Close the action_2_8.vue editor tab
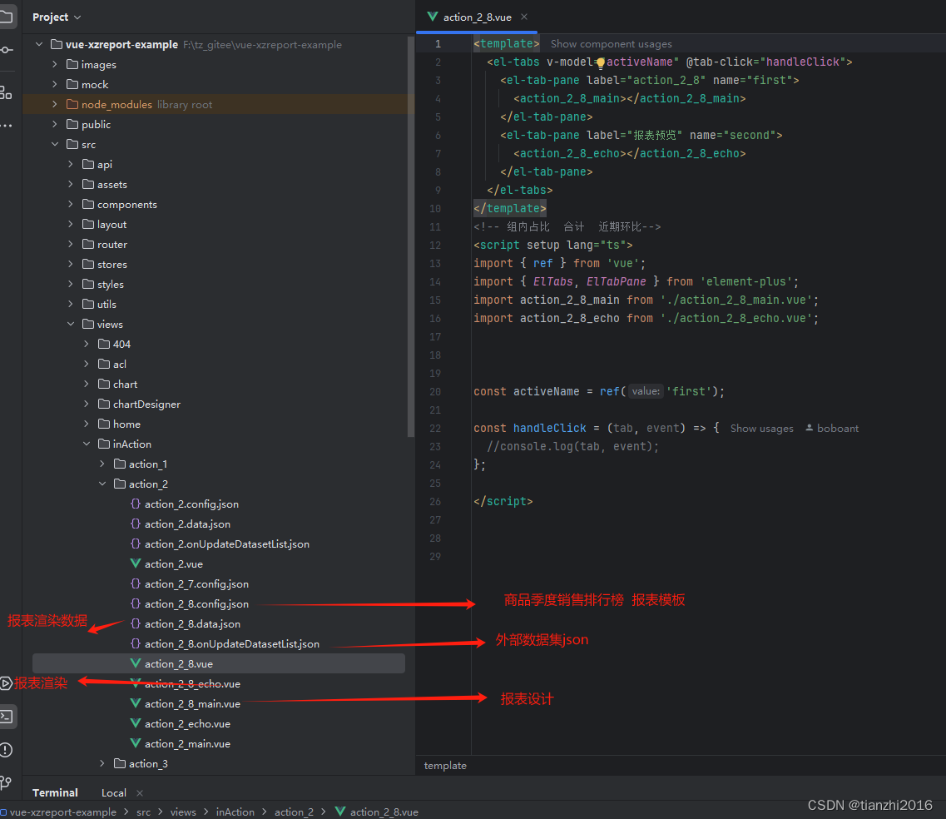 click(524, 17)
